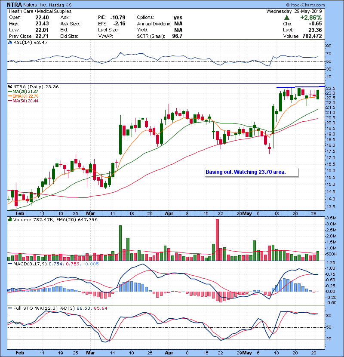Click the StockCharts.com copyright label
The width and height of the screenshot is (344, 357).
(306, 5)
